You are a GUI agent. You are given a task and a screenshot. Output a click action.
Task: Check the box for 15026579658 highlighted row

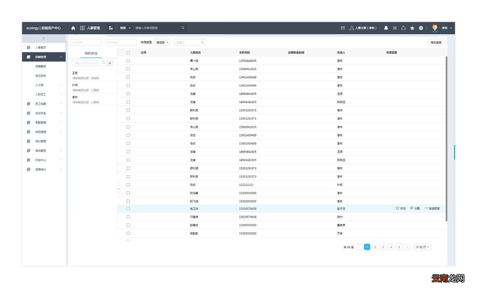(128, 208)
